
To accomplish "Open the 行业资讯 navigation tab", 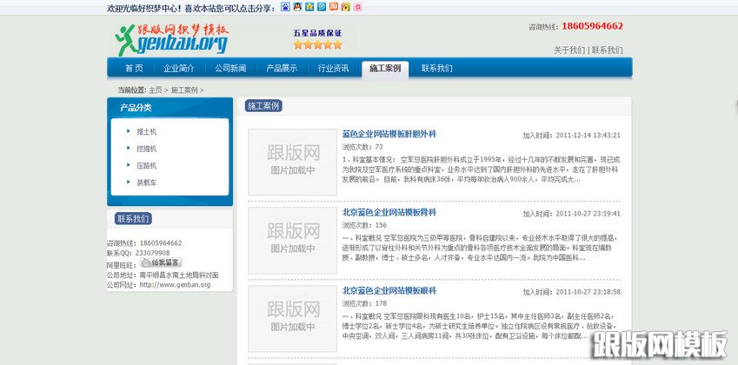I will click(333, 68).
